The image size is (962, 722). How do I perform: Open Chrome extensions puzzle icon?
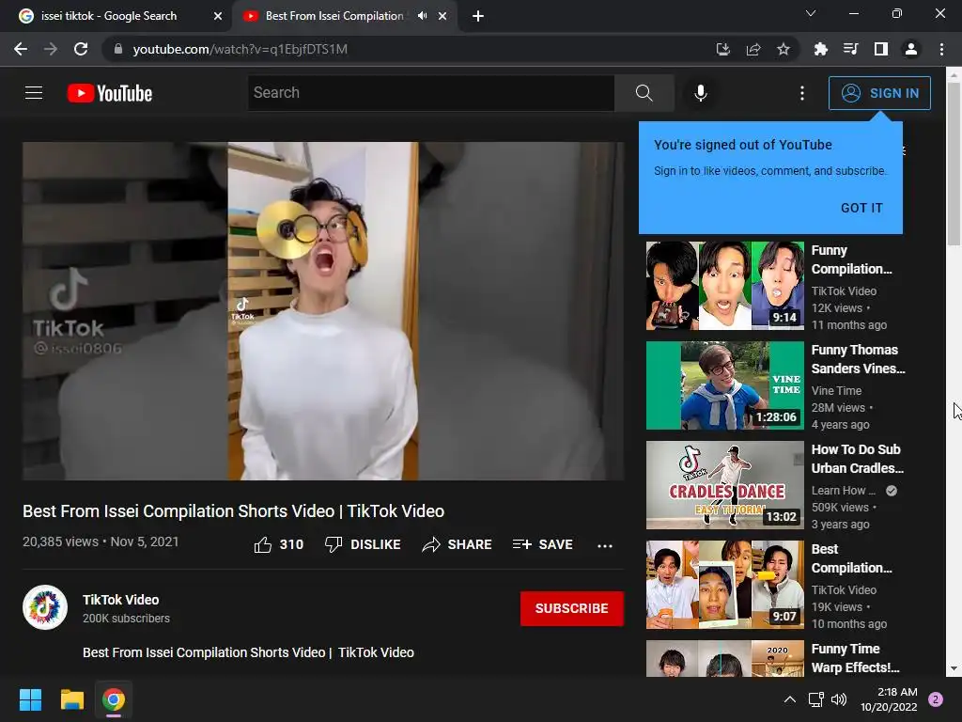[820, 49]
